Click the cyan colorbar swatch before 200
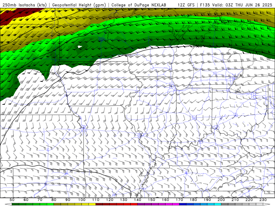Screen dimensions: 275x206 coord(218,204)
